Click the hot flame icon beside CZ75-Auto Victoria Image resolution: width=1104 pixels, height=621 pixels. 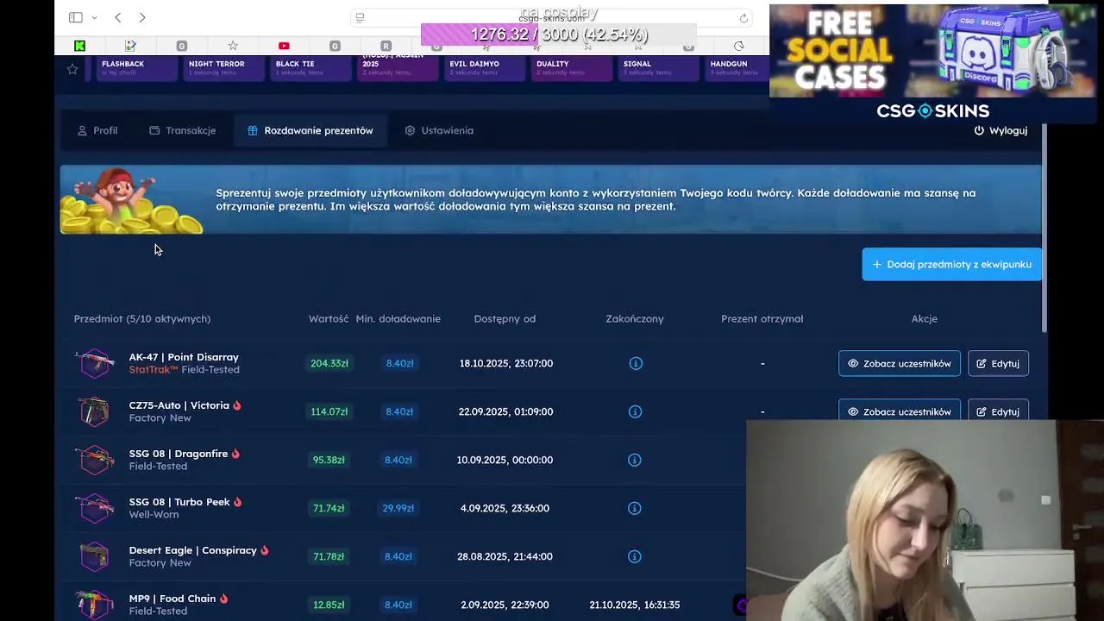coord(237,405)
